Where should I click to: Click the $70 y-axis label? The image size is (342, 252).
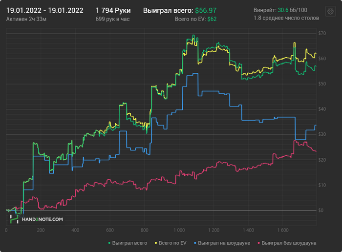pos(322,33)
